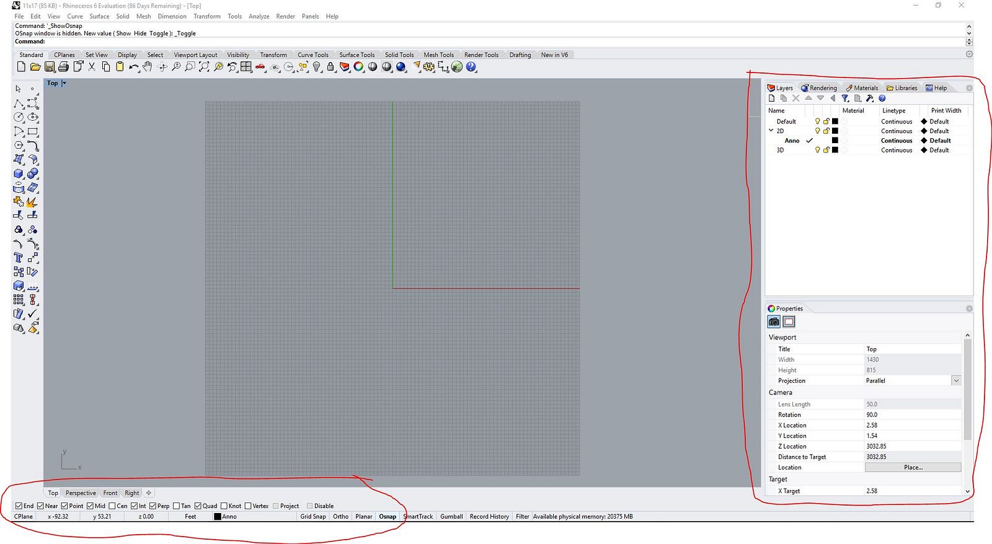Click the Default layer black color swatch
The width and height of the screenshot is (992, 544).
[835, 121]
